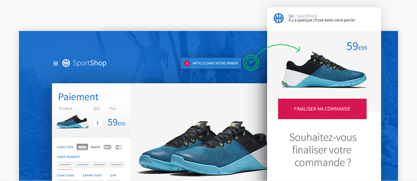Open Article dans votre panier
The image size is (417, 181).
[211, 63]
